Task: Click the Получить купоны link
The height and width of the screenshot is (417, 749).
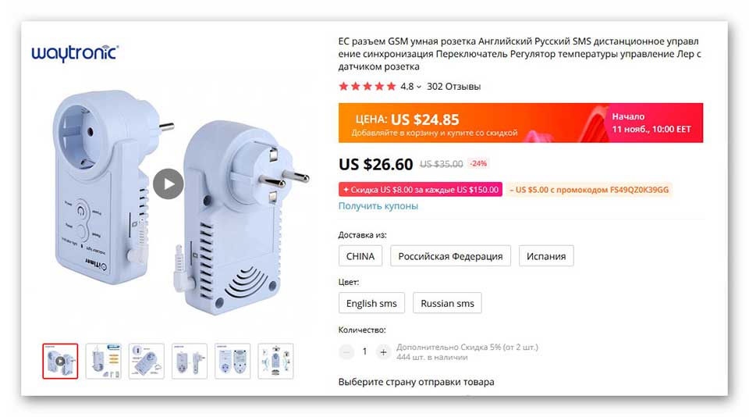Action: coord(378,205)
